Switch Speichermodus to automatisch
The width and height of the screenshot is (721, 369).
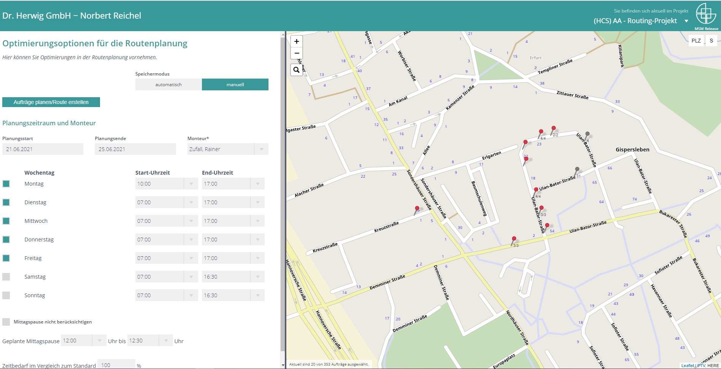(168, 85)
